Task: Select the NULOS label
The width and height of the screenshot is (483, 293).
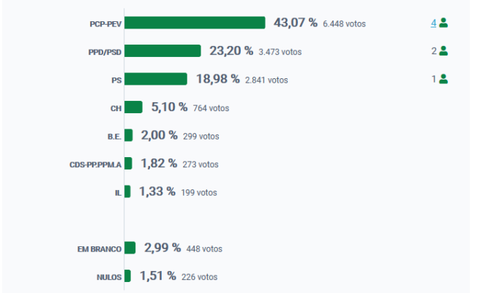Action: (109, 278)
